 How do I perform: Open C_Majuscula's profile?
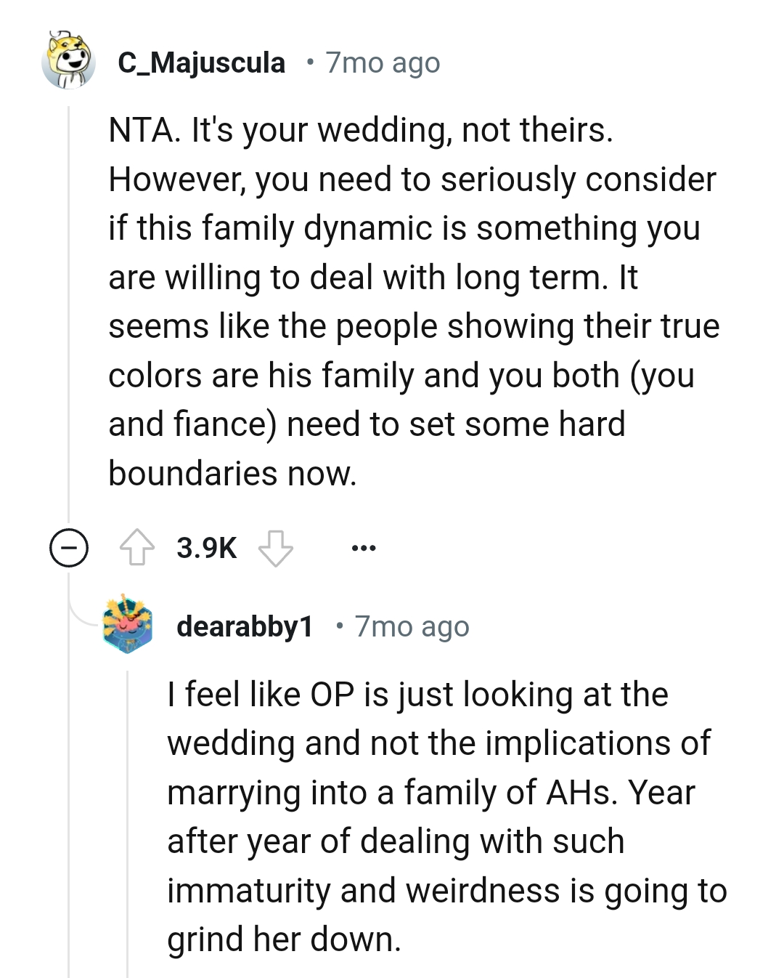(x=202, y=62)
